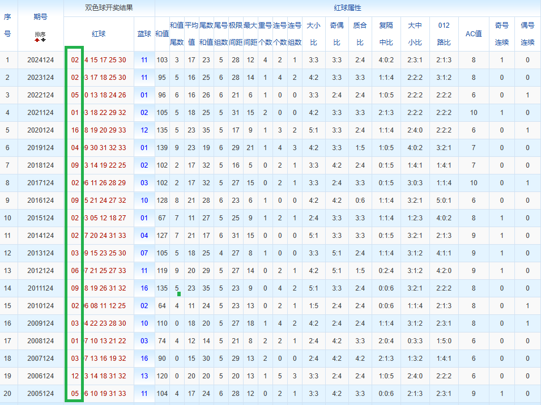
Task: Select period number 2016124
Action: (40, 201)
